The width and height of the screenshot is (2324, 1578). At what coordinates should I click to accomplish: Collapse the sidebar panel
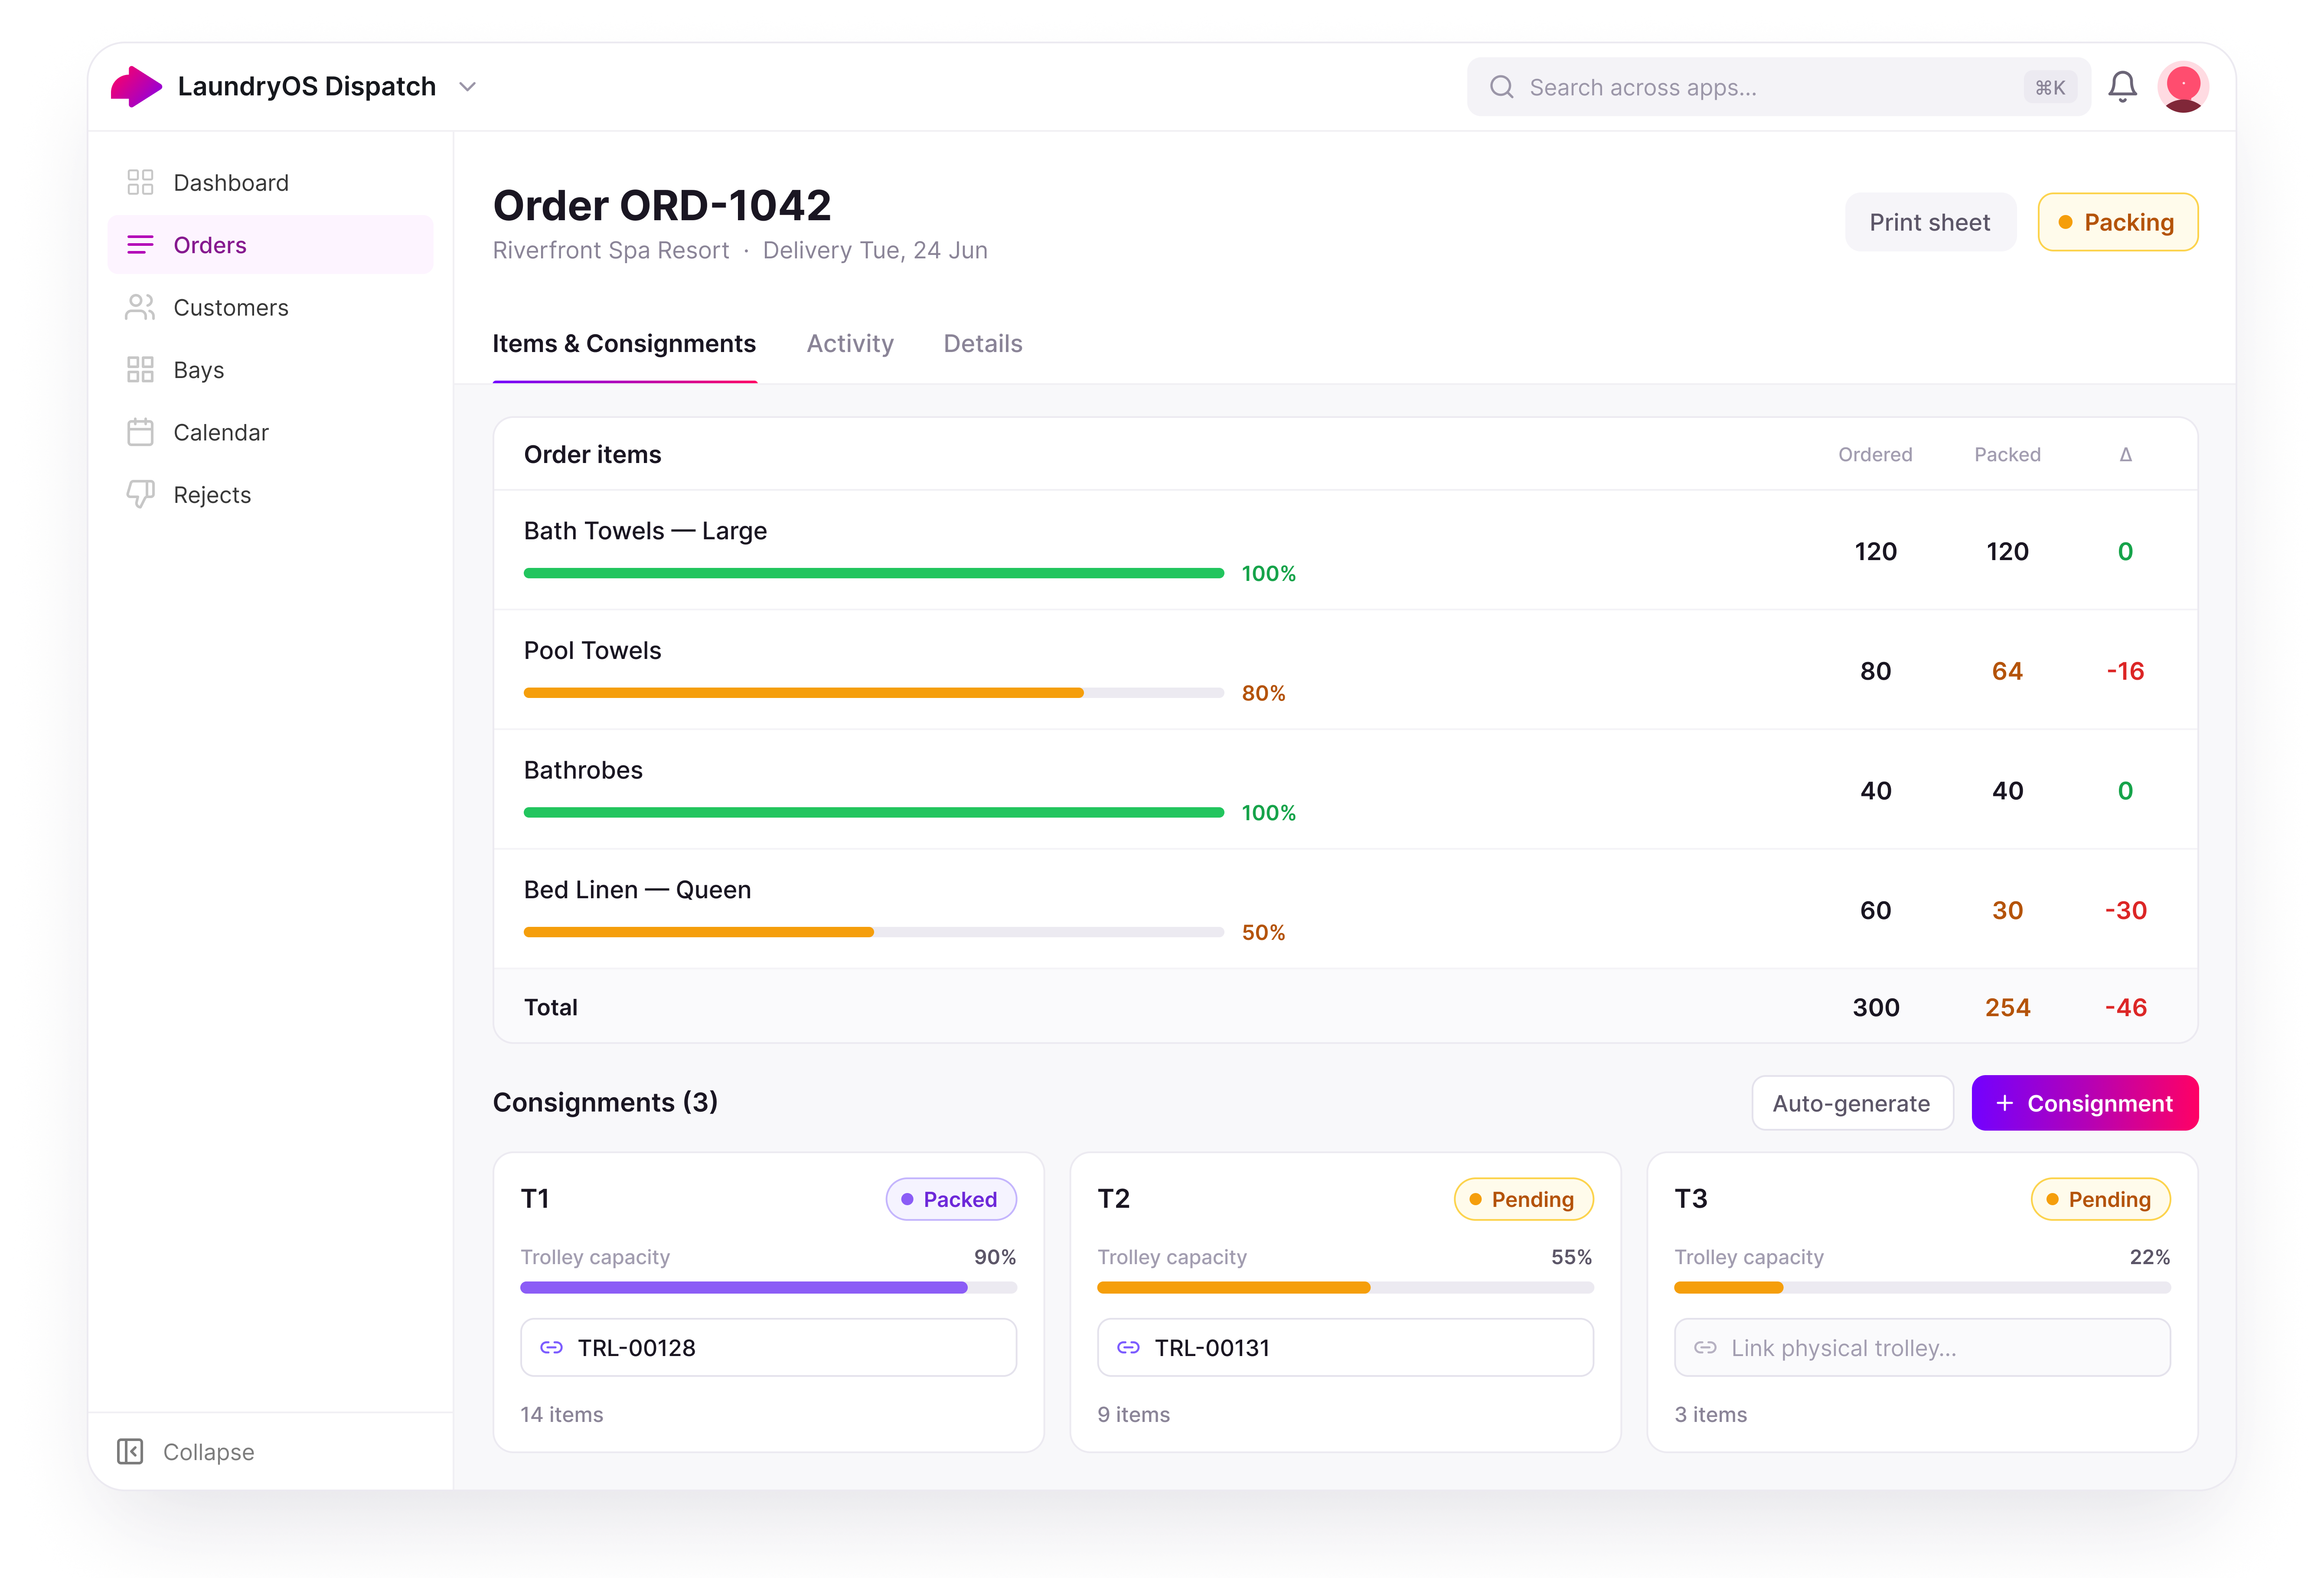click(186, 1452)
